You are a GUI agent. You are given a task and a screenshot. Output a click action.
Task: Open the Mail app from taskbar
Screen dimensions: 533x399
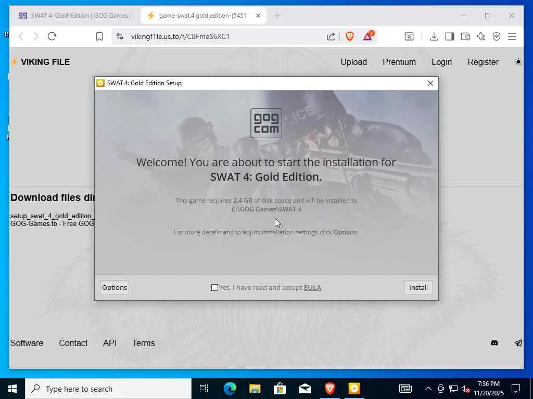[304, 389]
